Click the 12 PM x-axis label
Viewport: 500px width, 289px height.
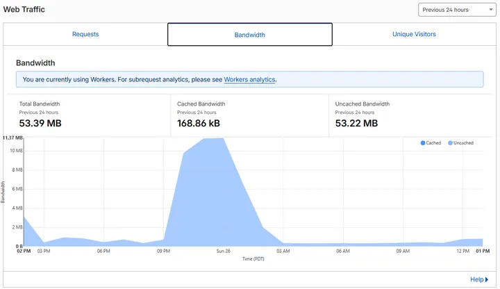pyautogui.click(x=462, y=251)
